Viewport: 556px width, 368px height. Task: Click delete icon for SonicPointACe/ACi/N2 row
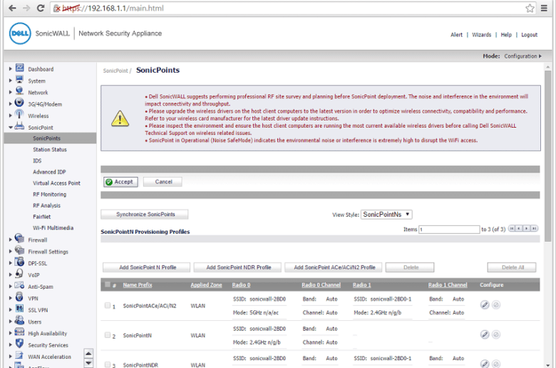click(496, 305)
